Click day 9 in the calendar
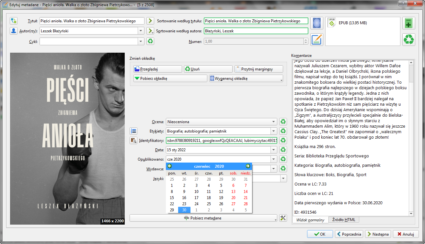 (184, 192)
